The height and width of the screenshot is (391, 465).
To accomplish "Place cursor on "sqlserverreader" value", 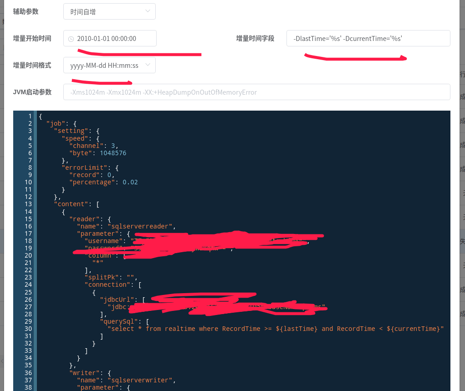I will coord(141,226).
